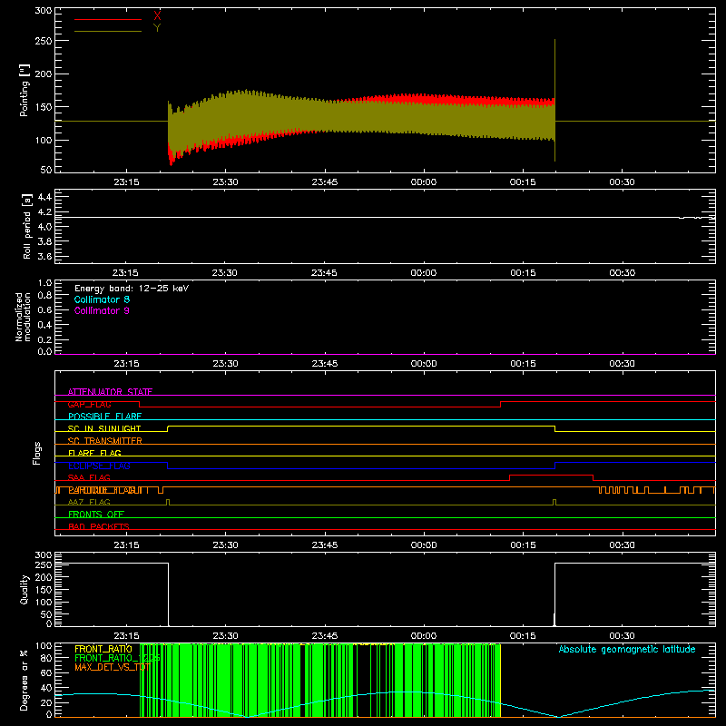
Task: Click the Pointing axis title
Action: 25,90
